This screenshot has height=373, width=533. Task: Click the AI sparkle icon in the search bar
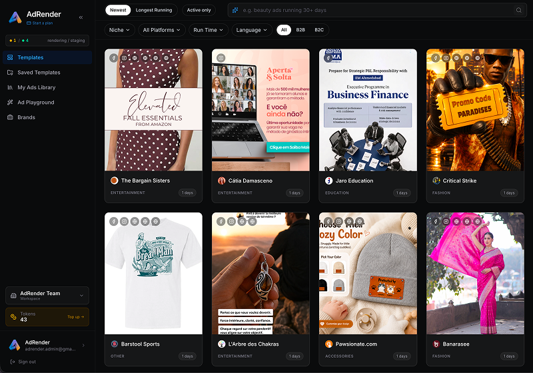click(x=235, y=10)
